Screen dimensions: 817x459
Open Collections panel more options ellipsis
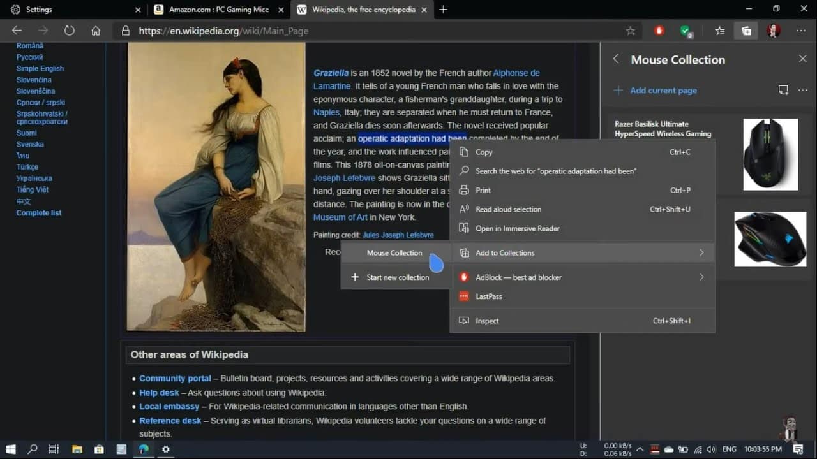[803, 91]
